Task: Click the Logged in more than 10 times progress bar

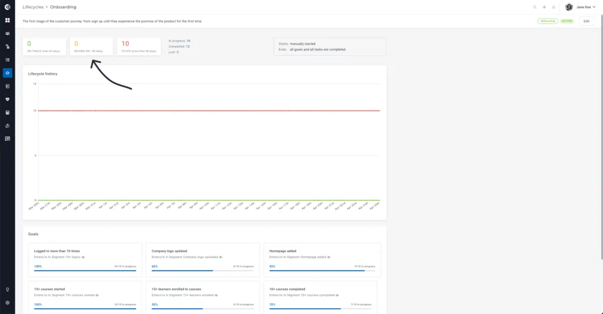Action: [x=85, y=270]
